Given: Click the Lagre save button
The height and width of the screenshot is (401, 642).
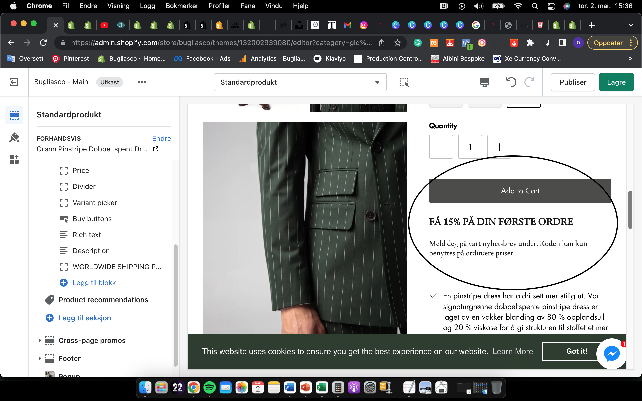Looking at the screenshot, I should (616, 82).
